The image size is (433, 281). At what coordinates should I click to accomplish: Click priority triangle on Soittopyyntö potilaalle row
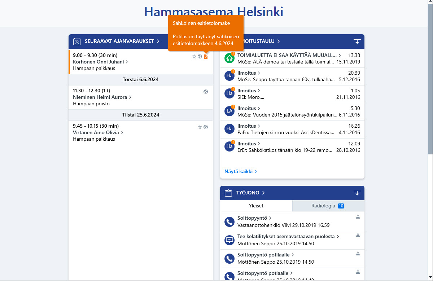point(358,254)
